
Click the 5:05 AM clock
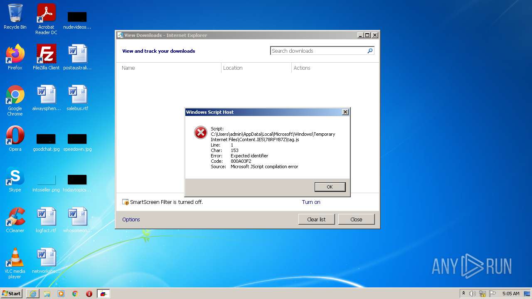point(511,294)
